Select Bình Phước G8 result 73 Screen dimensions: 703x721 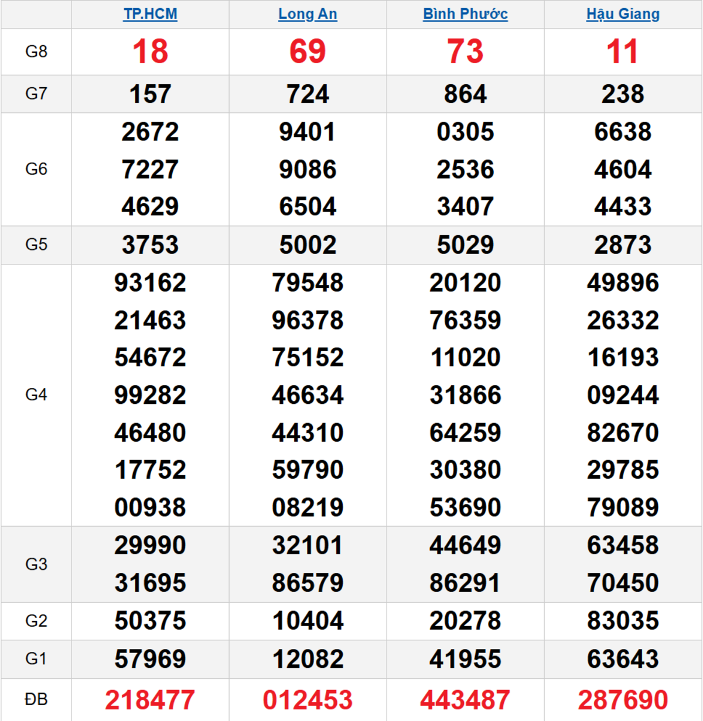[465, 51]
